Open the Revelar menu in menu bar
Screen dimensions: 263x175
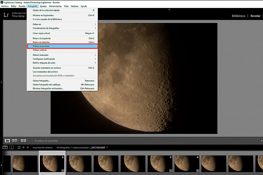coord(22,6)
